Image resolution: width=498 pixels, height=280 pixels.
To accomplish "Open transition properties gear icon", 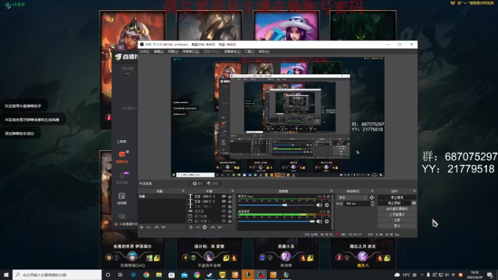I will tap(372, 197).
